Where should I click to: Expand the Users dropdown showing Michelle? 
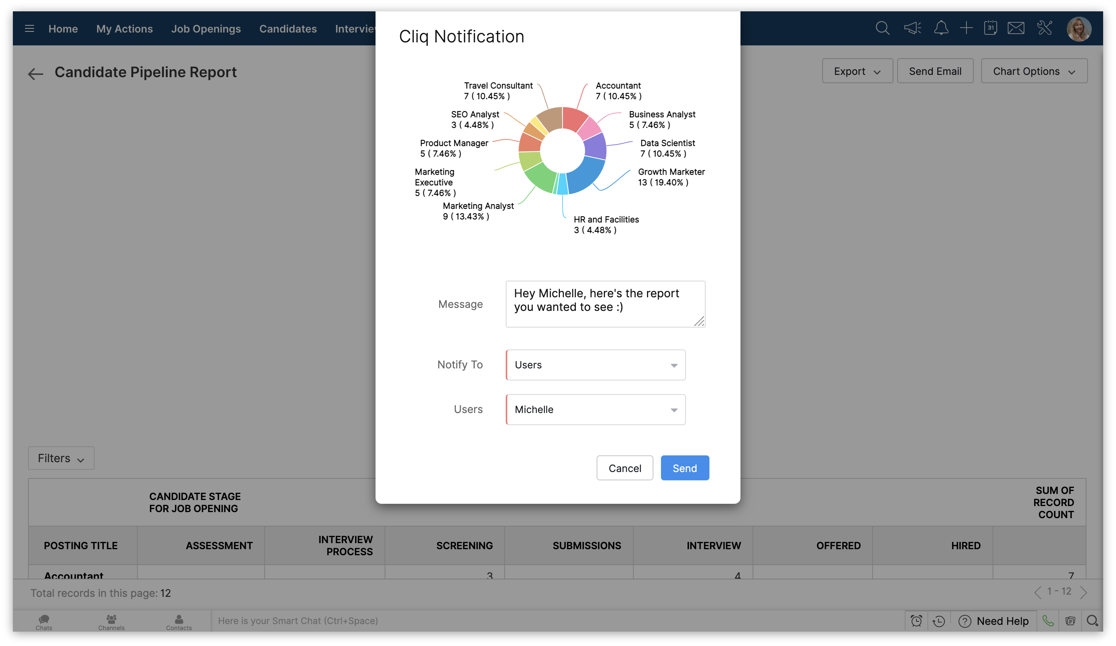click(x=595, y=410)
